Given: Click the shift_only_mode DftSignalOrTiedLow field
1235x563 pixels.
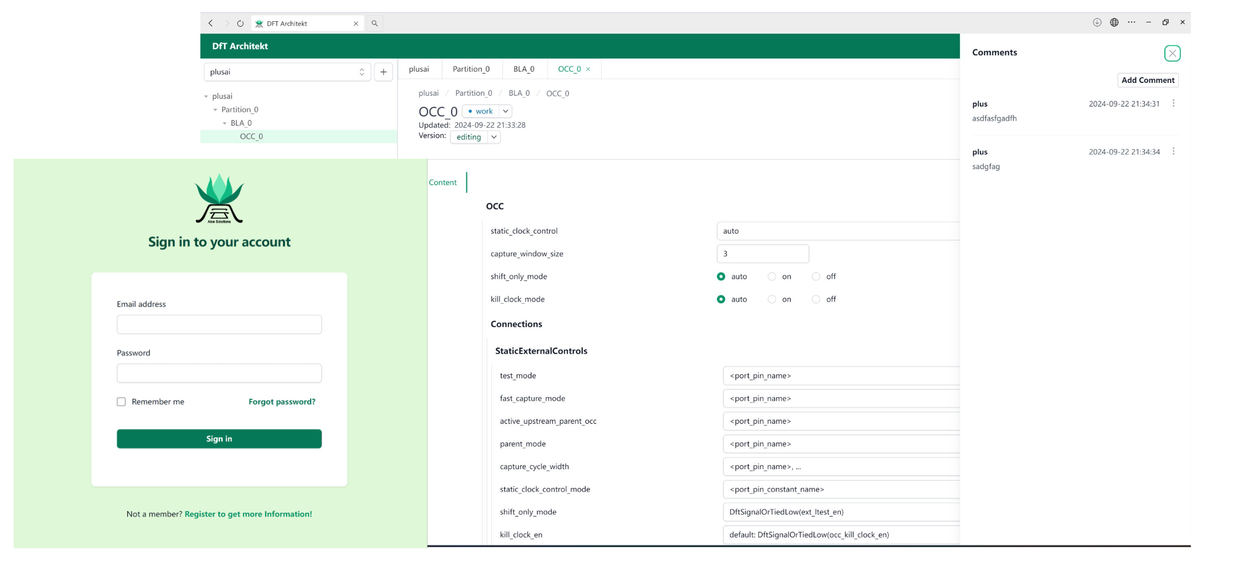Looking at the screenshot, I should coord(841,512).
